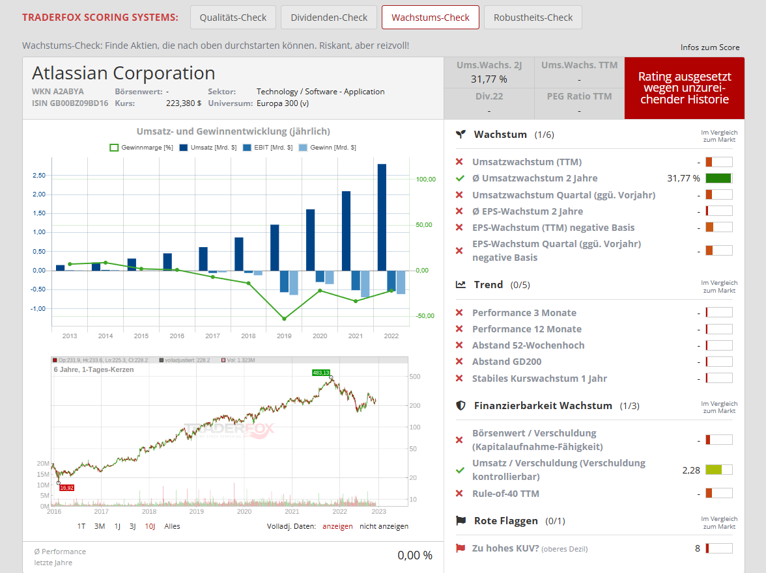Image resolution: width=766 pixels, height=573 pixels.
Task: Click the Wachstum seedling icon
Action: (x=461, y=135)
